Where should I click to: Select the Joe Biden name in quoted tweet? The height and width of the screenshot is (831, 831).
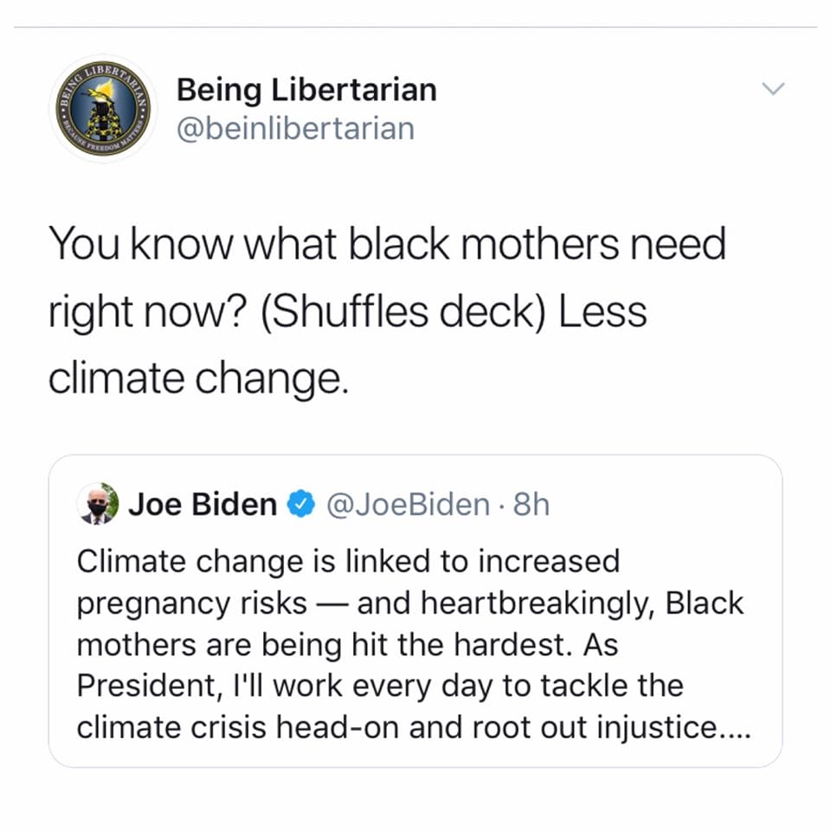[x=203, y=504]
